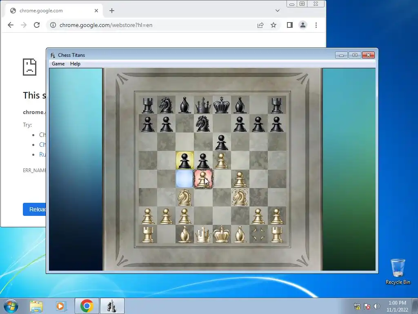Click the red-highlighted white pawn on d4
The height and width of the screenshot is (314, 418).
(203, 179)
